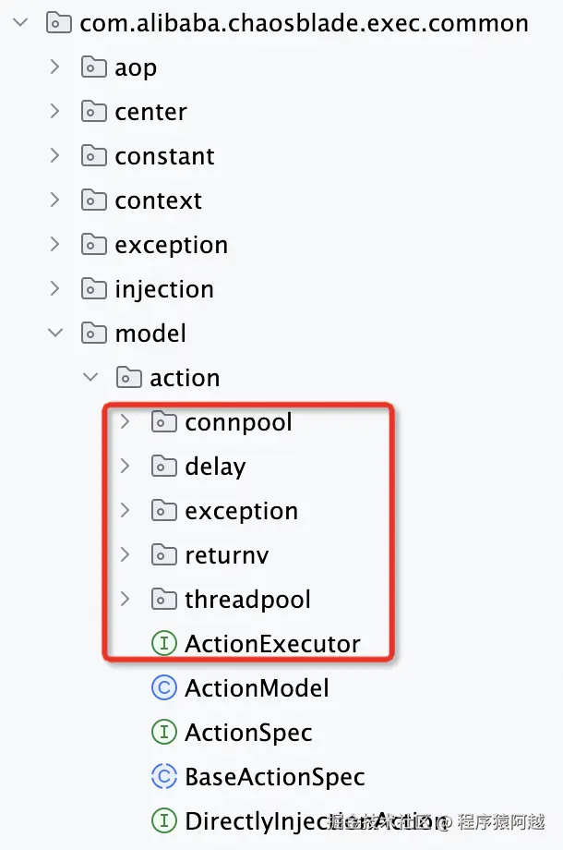563x850 pixels.
Task: Collapse the action package
Action: coord(90,378)
